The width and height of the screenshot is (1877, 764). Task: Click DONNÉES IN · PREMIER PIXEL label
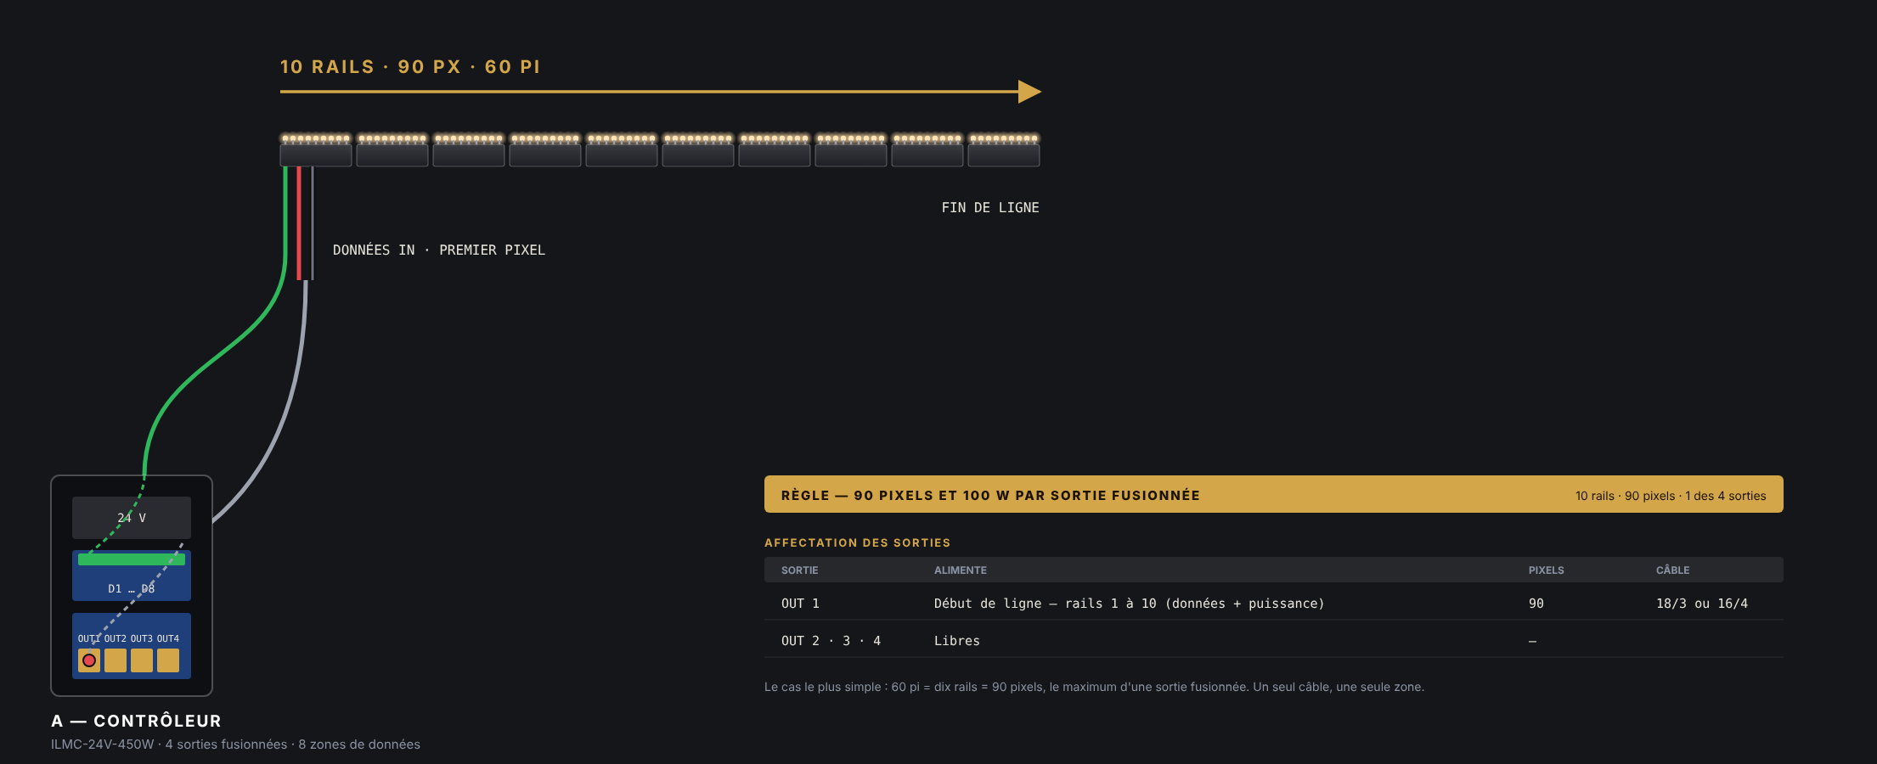tap(439, 250)
